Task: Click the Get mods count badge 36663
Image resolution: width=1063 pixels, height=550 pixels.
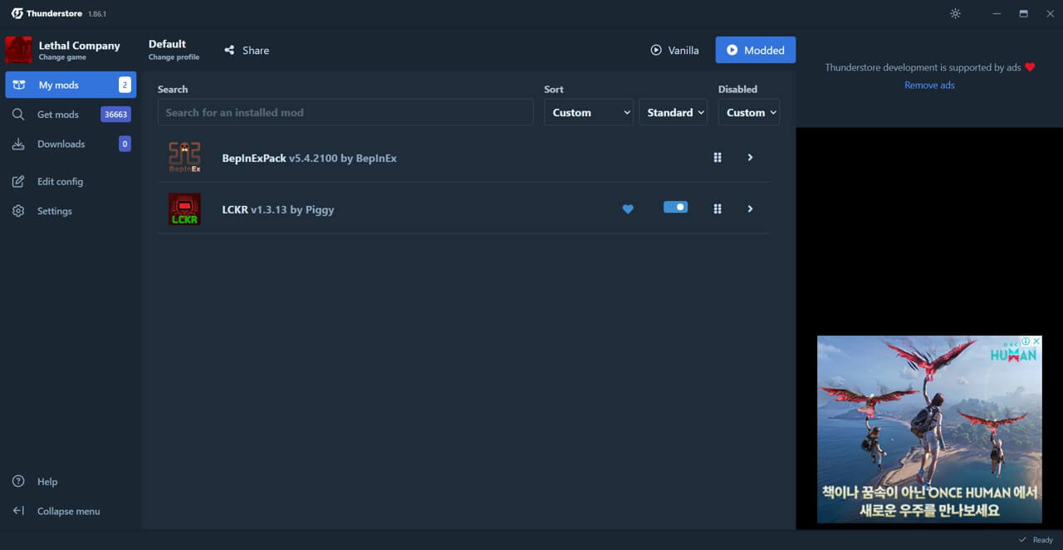Action: point(115,115)
